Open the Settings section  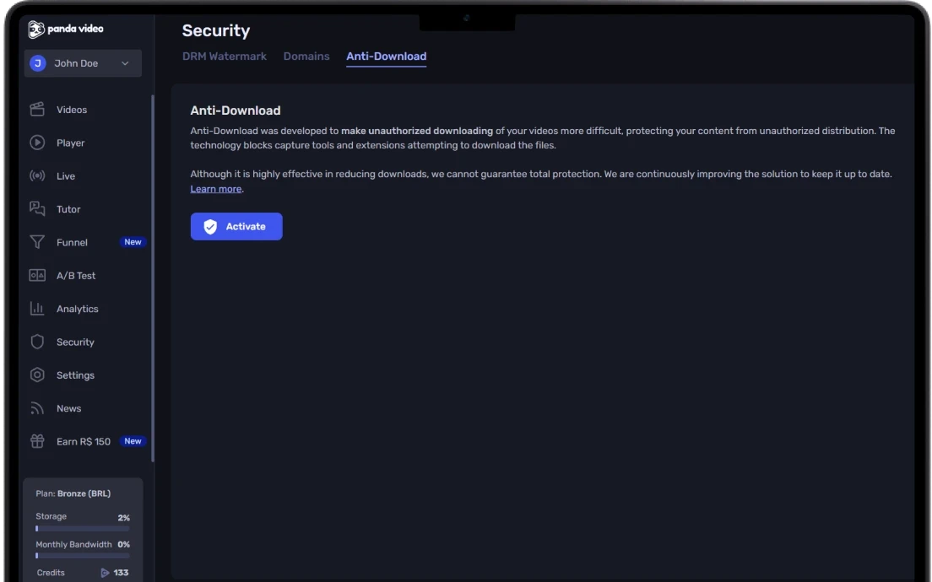[75, 375]
